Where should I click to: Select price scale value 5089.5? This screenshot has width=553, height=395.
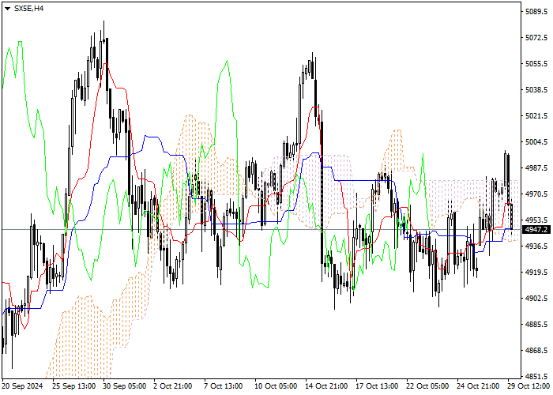point(536,11)
